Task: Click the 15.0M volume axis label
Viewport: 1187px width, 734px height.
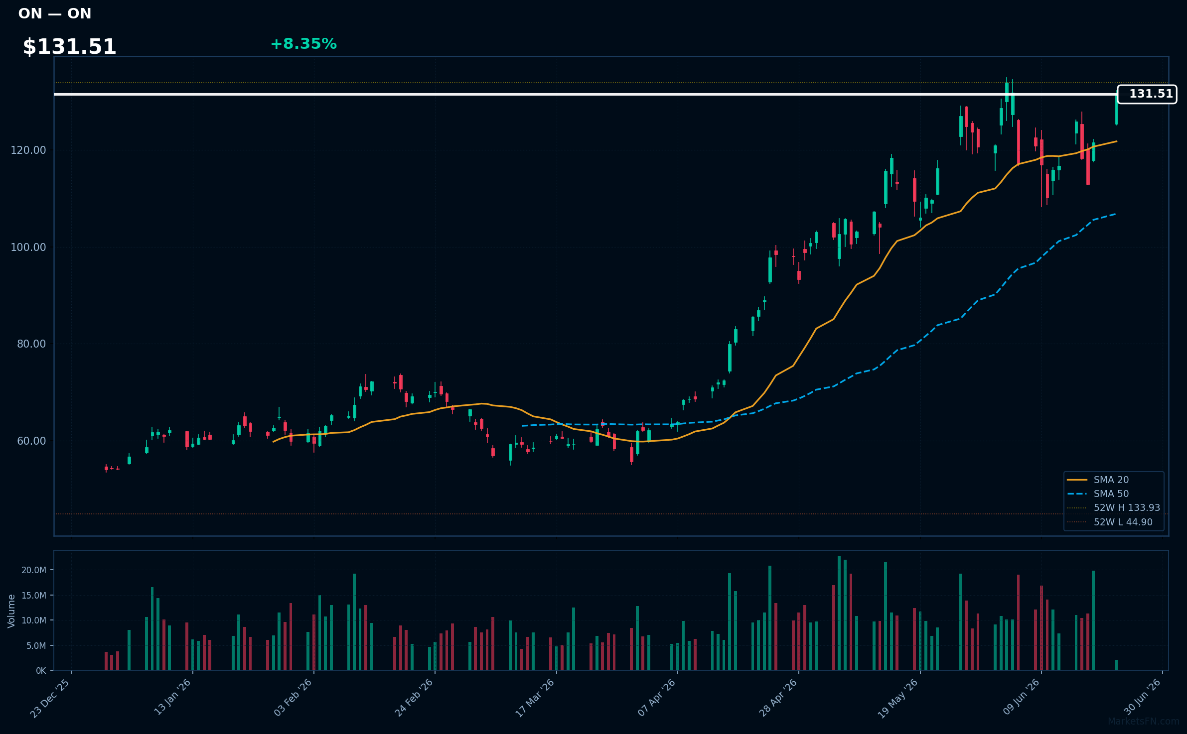Action: pos(34,596)
